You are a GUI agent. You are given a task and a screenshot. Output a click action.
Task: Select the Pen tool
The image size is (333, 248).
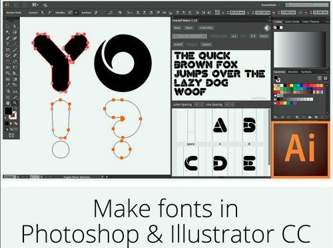coord(8,38)
